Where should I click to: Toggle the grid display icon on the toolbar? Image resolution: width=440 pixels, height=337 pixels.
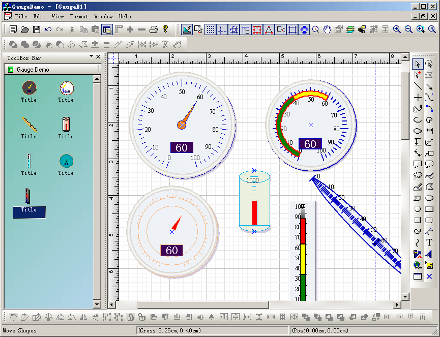click(211, 29)
